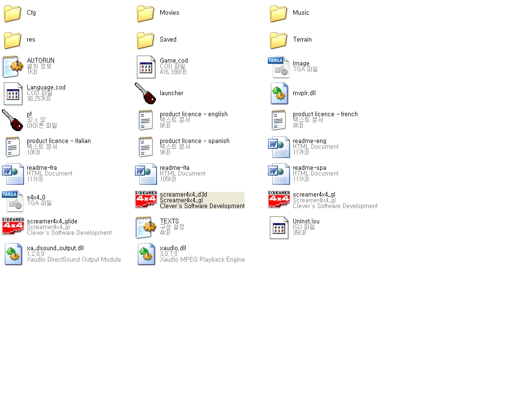The image size is (510, 420).
Task: Select the readme-eng HTML document
Action: [x=279, y=147]
